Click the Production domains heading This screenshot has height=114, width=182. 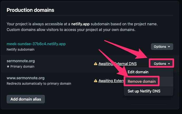[30, 10]
